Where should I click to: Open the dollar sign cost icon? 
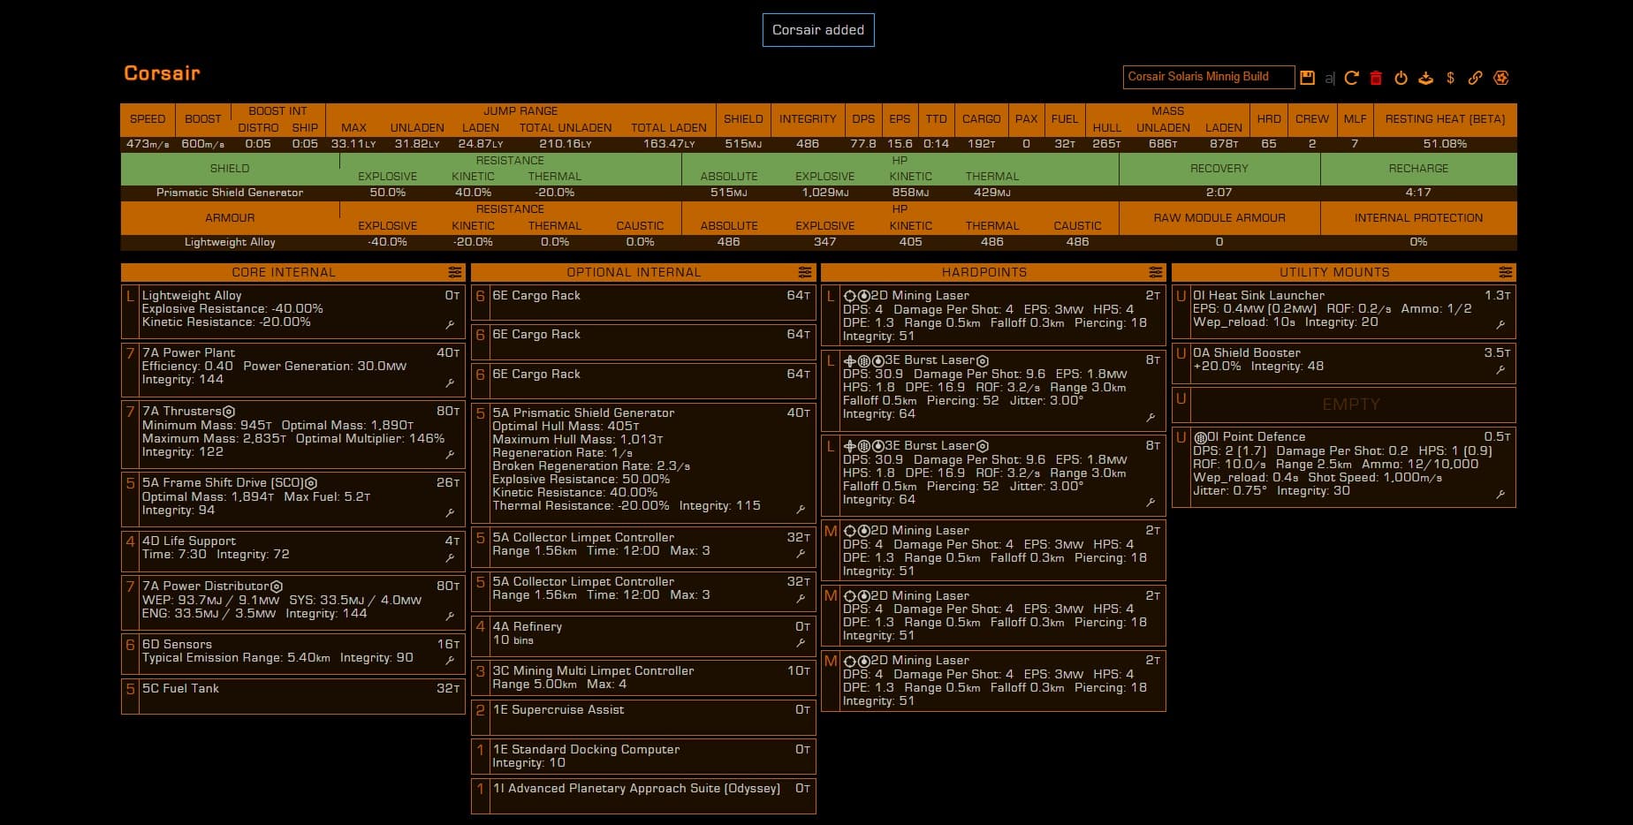pos(1450,78)
